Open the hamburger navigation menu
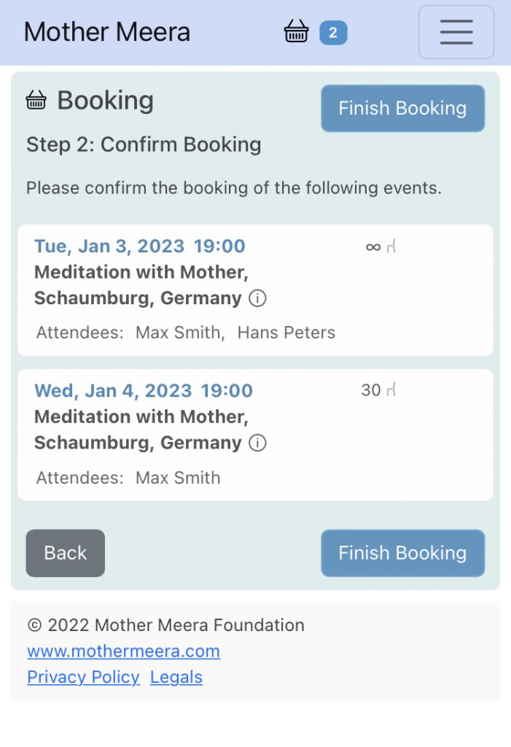511x747 pixels. click(456, 32)
